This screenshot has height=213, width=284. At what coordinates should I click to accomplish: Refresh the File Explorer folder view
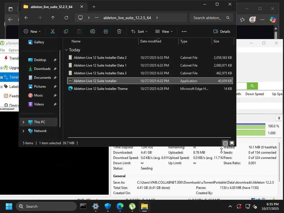(x=66, y=18)
